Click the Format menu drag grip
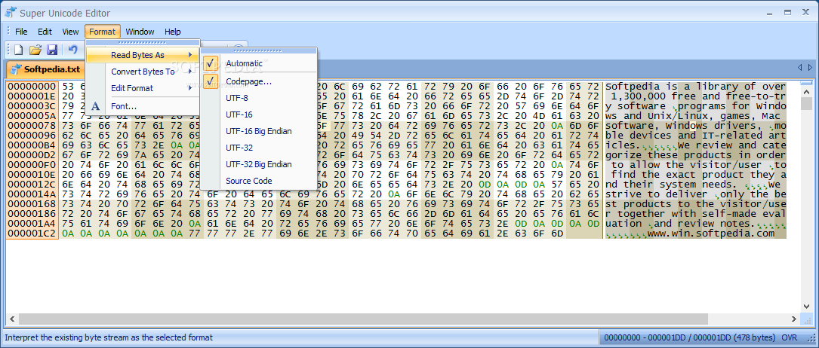The image size is (819, 348). click(x=143, y=43)
